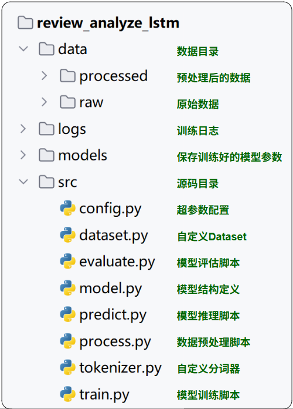The image size is (293, 409).
Task: Collapse the data folder chevron
Action: [23, 49]
